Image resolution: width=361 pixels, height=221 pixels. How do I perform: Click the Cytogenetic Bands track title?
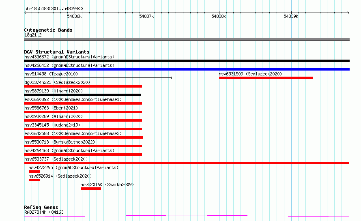[x=48, y=30]
